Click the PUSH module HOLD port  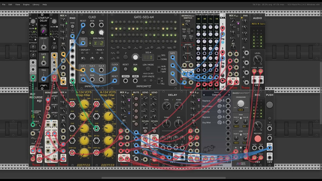pos(269,128)
